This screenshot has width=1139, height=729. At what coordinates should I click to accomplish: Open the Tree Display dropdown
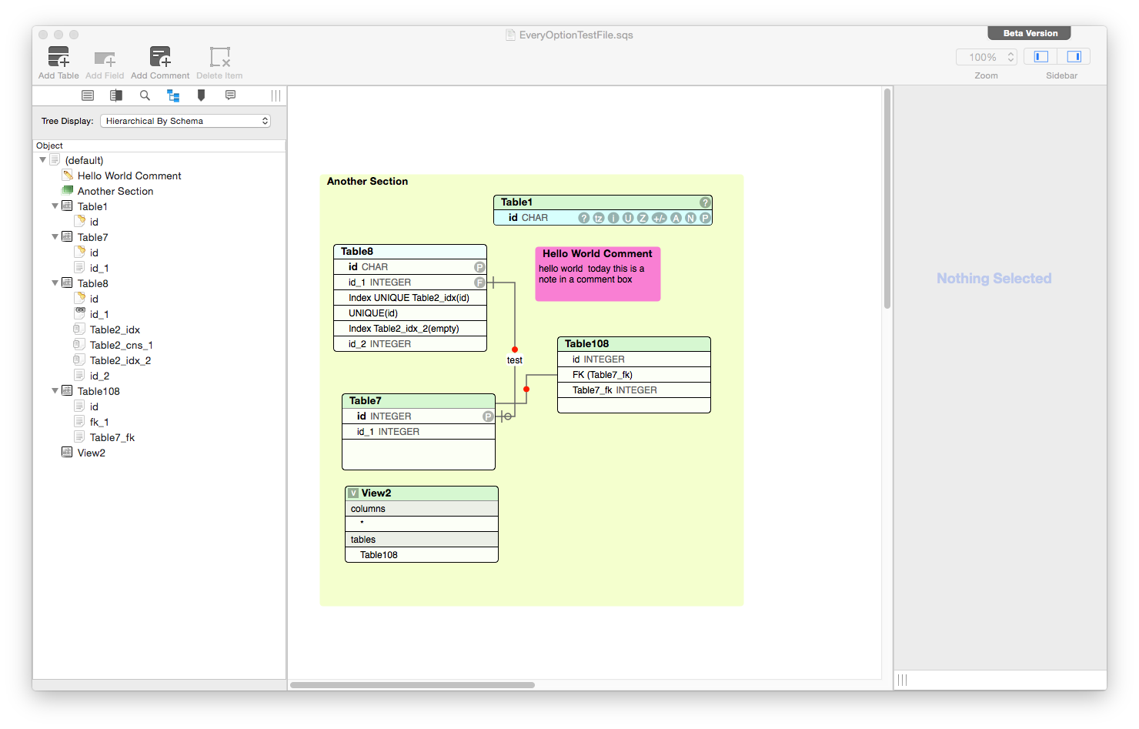tap(185, 121)
